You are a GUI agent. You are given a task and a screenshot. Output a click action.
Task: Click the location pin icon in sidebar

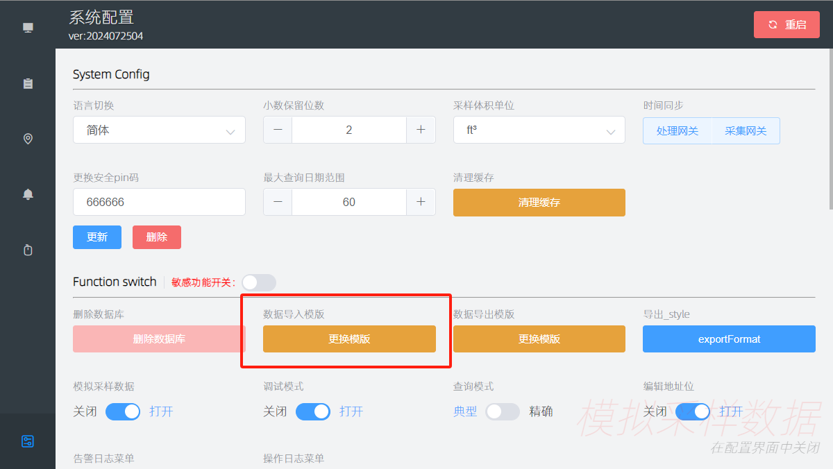point(28,139)
